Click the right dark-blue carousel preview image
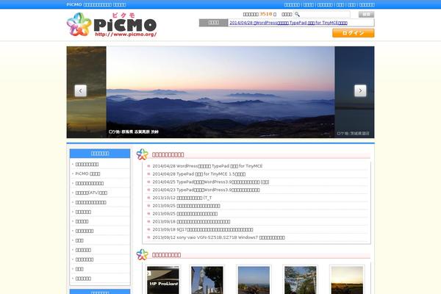The height and width of the screenshot is (294, 441). click(354, 92)
